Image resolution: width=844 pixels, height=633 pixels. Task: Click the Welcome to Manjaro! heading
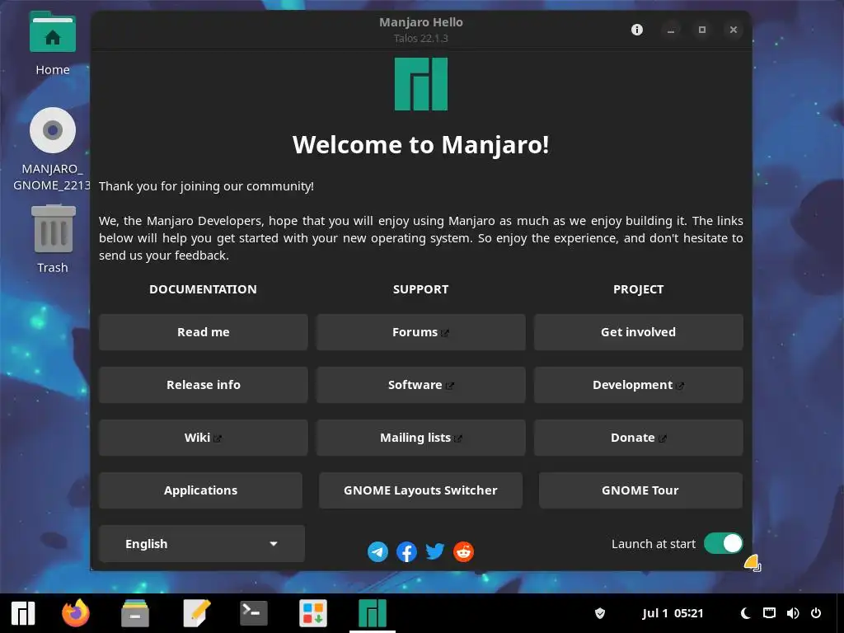pyautogui.click(x=421, y=145)
